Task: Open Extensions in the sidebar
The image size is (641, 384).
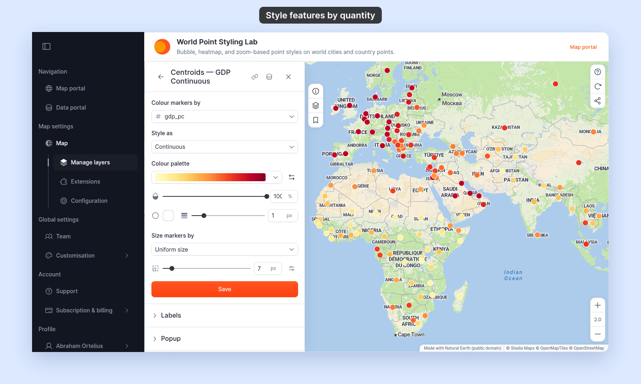Action: tap(95, 182)
